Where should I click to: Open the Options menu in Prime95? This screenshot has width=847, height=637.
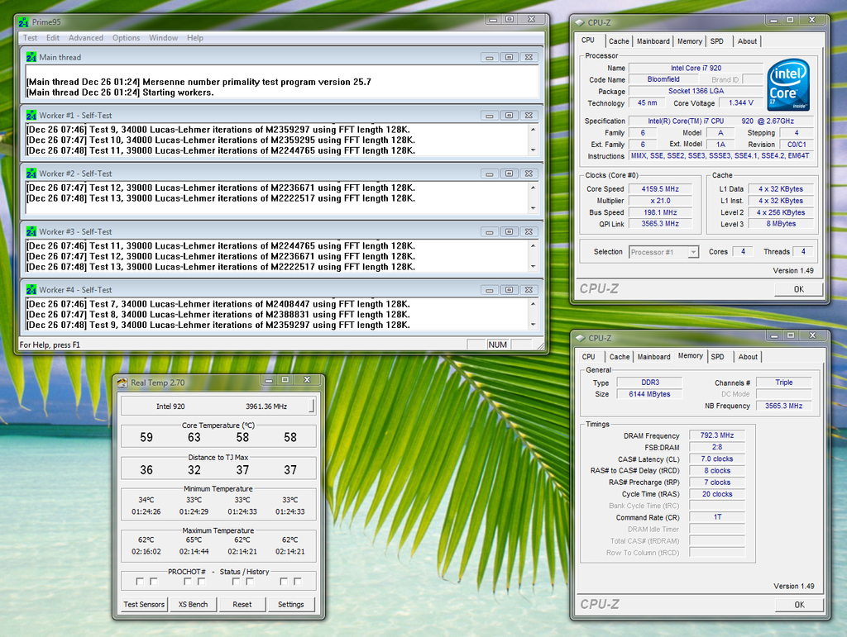(127, 38)
